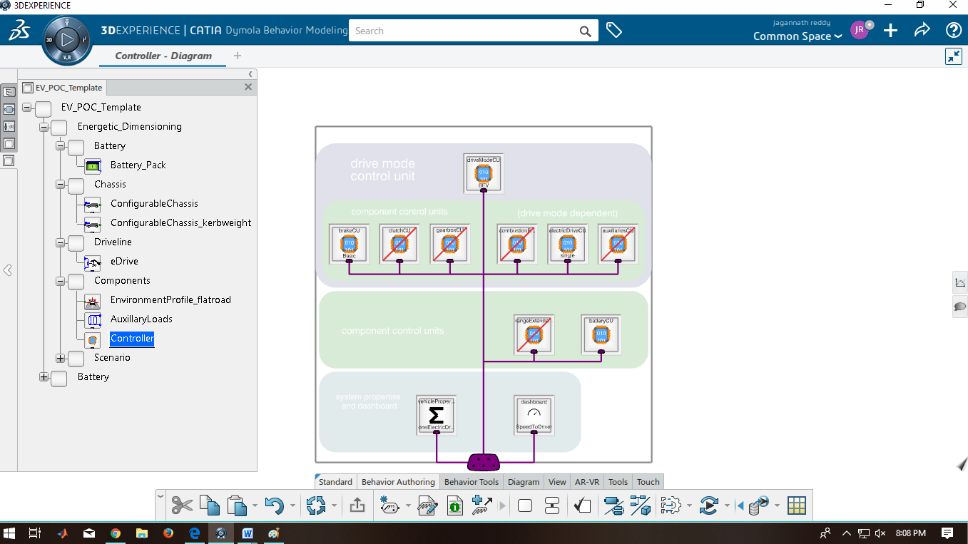968x544 pixels.
Task: Select the vehicleProperties sigma block
Action: pyautogui.click(x=437, y=416)
